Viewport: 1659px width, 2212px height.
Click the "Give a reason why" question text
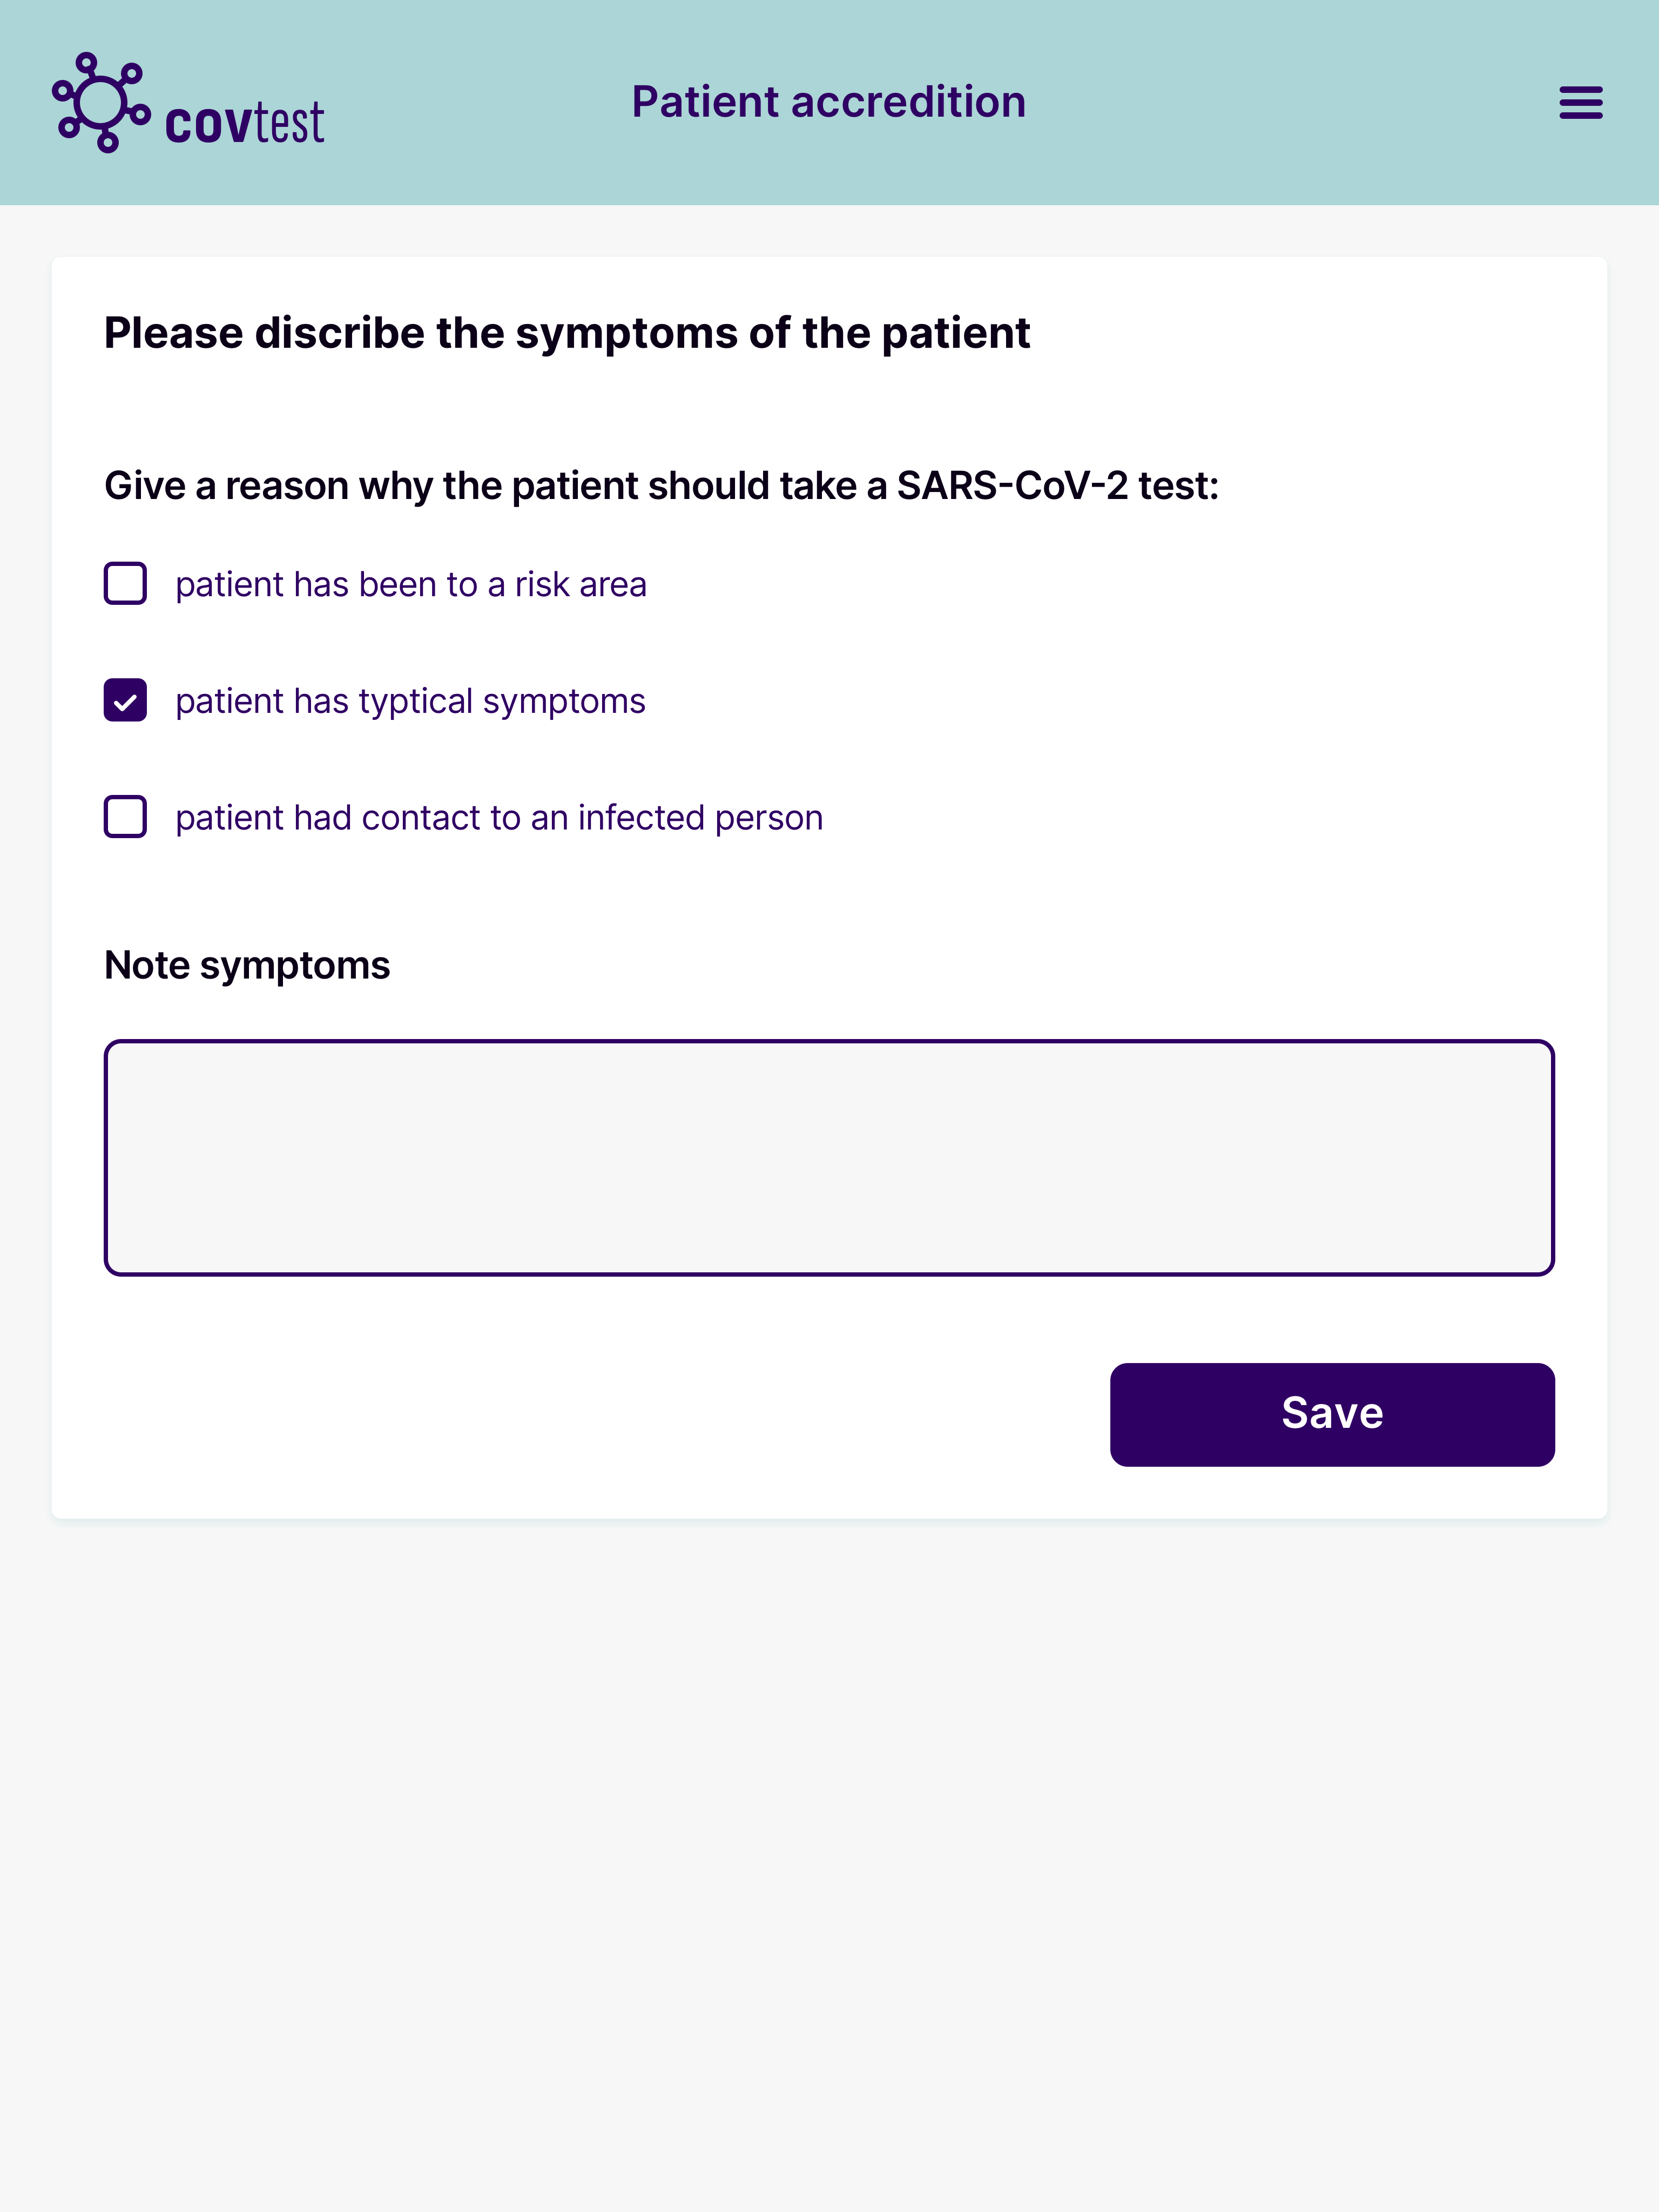pos(662,486)
